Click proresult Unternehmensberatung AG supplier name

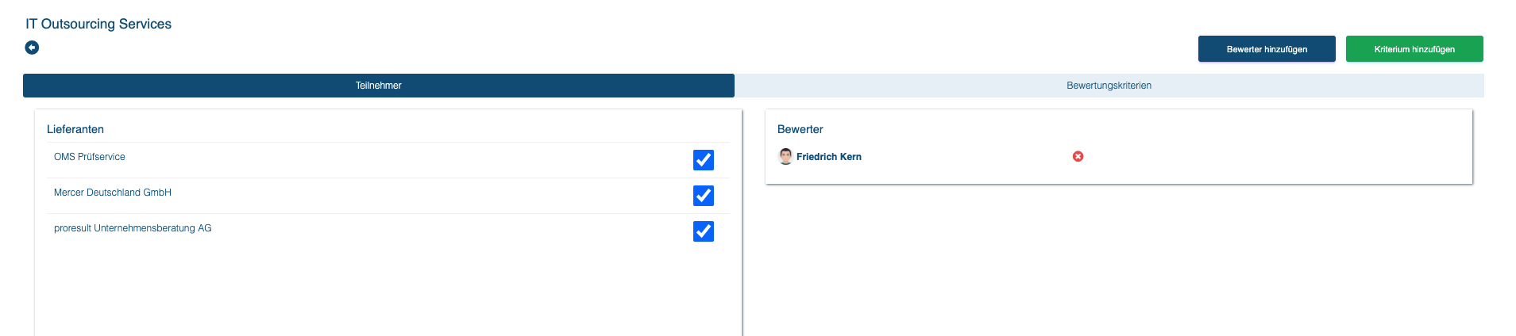point(133,228)
